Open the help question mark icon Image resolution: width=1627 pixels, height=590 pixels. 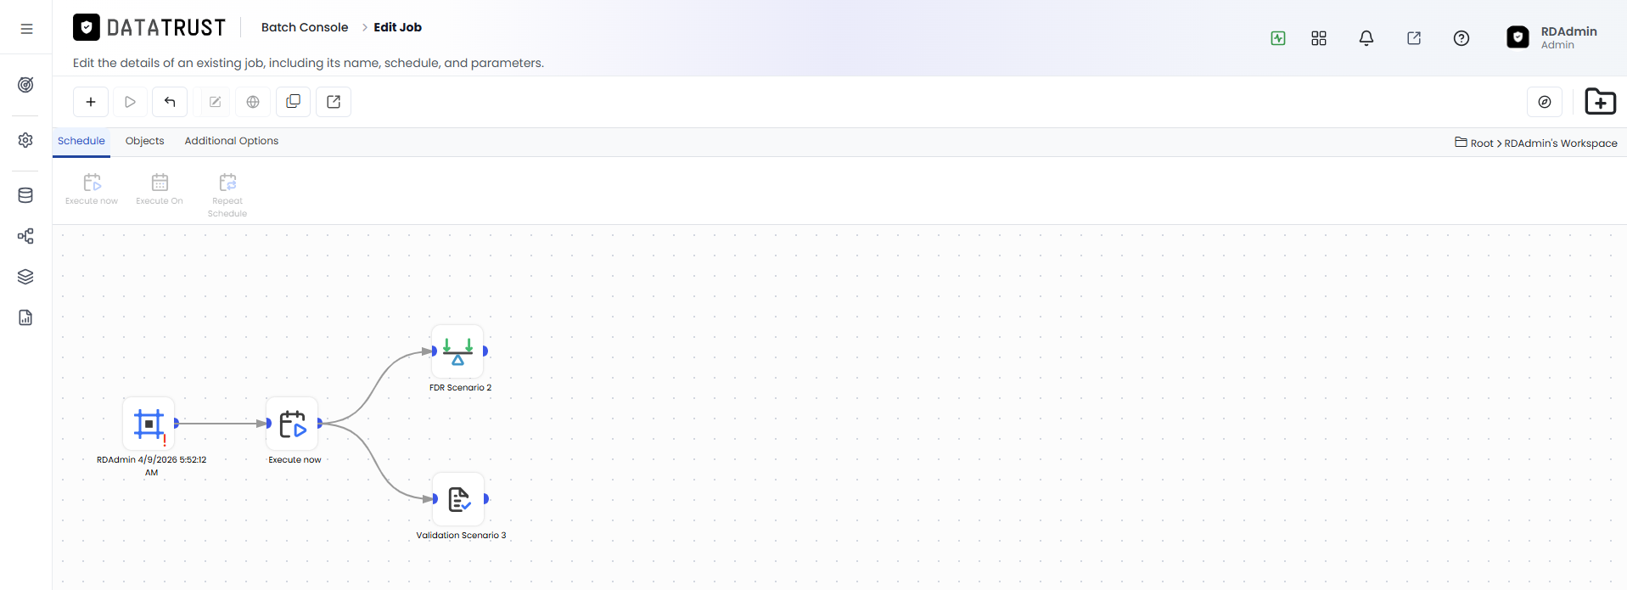pos(1461,38)
